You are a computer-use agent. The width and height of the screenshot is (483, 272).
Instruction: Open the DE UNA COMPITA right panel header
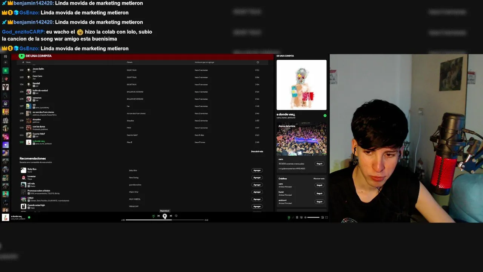coord(285,56)
